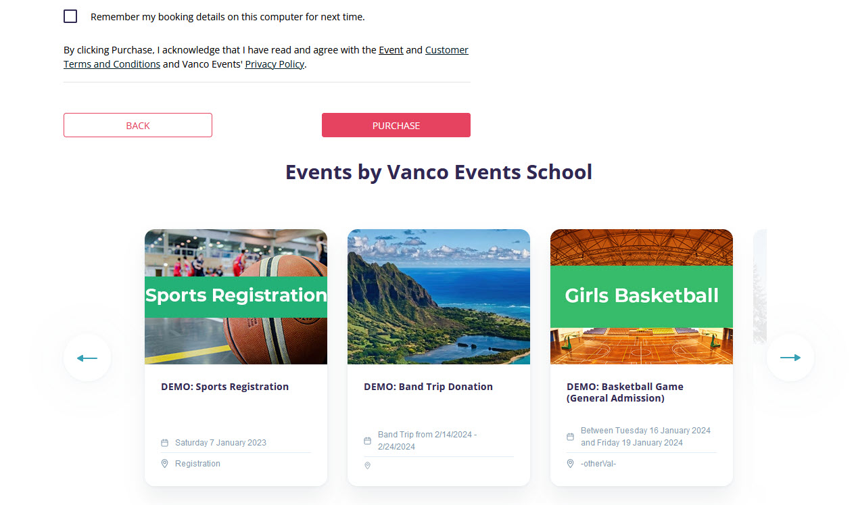
Task: Open the Event terms link
Action: point(391,50)
